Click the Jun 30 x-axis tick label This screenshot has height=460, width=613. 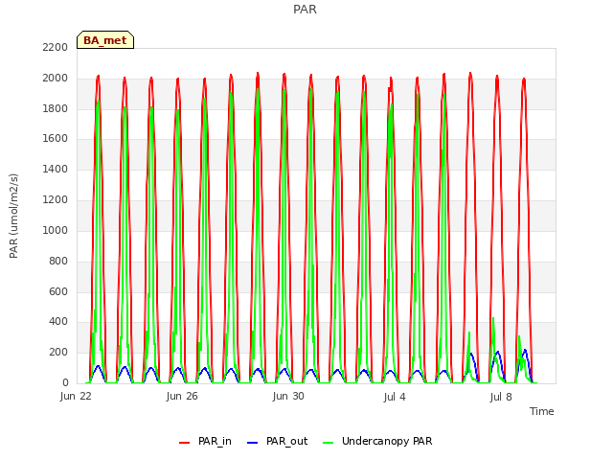[x=288, y=396]
